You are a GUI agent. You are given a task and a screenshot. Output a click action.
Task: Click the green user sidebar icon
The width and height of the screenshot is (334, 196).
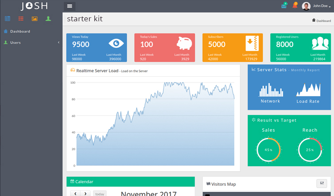point(48,19)
